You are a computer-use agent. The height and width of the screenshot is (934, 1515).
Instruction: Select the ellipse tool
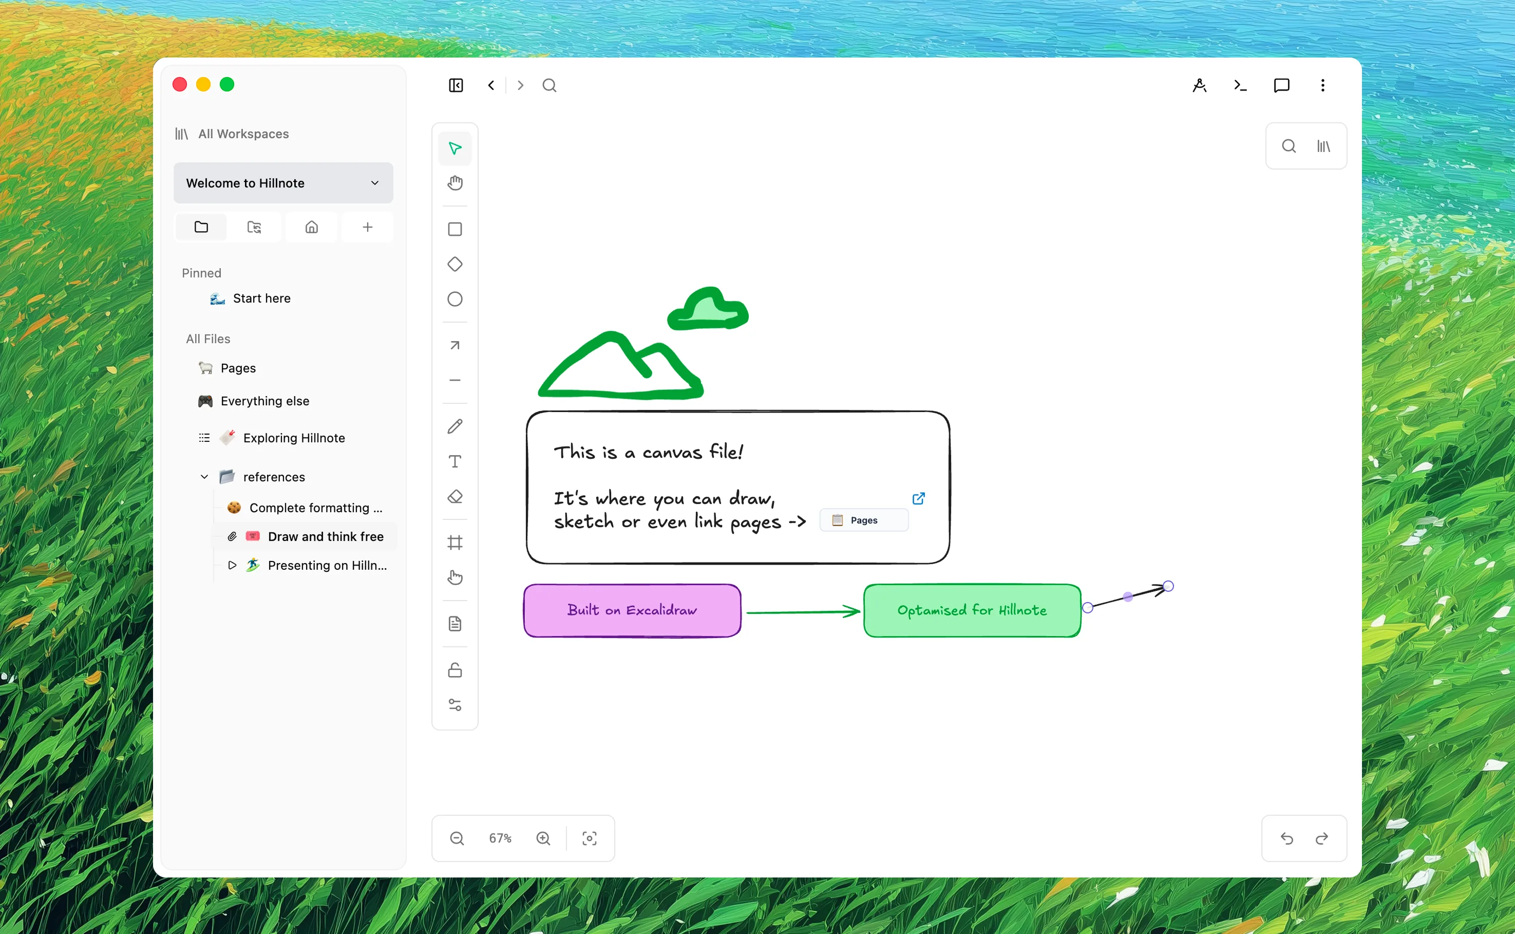pos(455,299)
